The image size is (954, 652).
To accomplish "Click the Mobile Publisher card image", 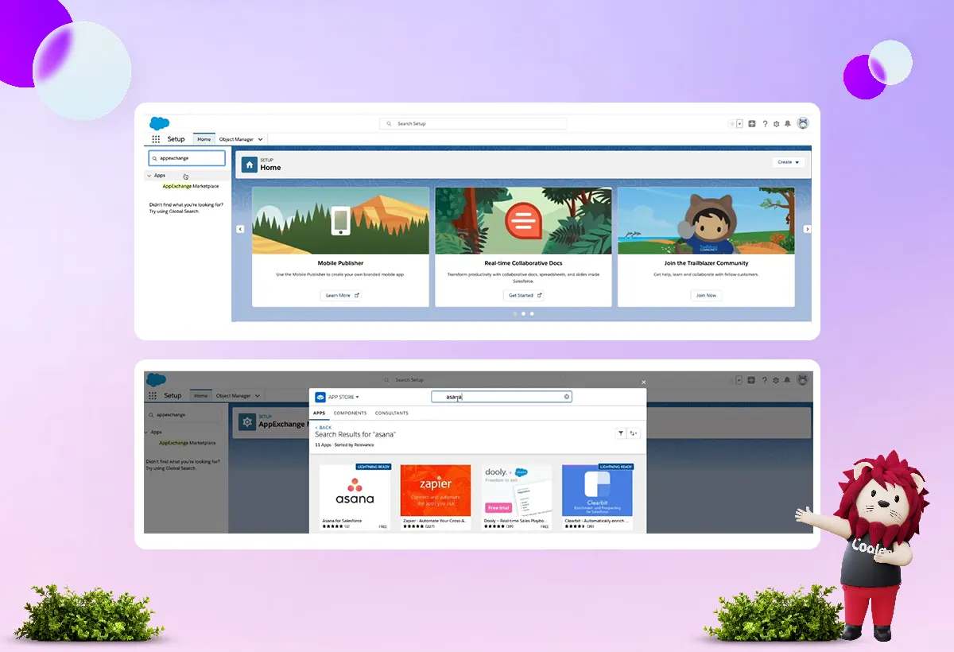I will [341, 221].
